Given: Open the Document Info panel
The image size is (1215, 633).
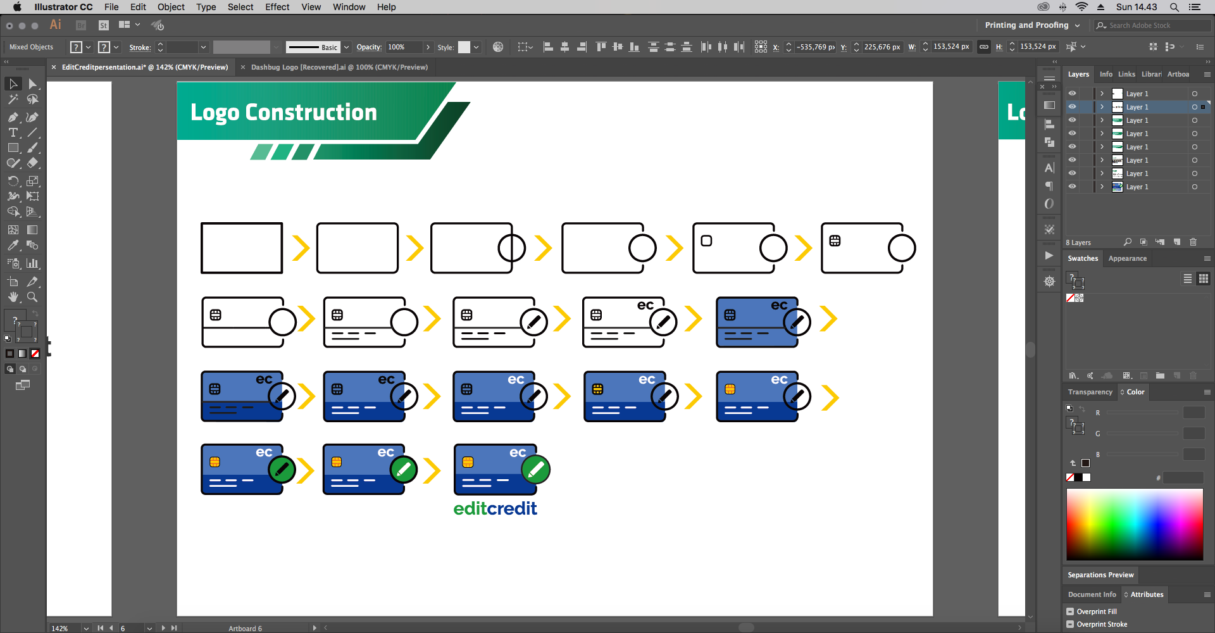Looking at the screenshot, I should (1092, 594).
